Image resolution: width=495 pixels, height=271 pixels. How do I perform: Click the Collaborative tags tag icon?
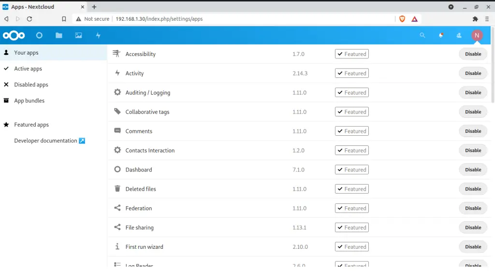[x=117, y=112]
